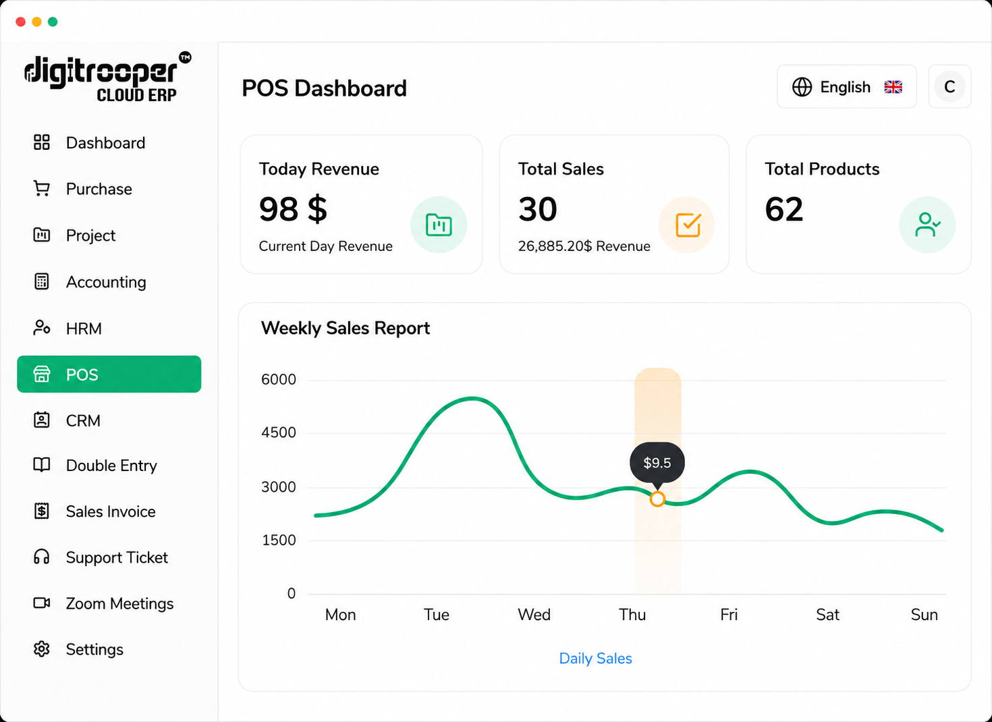This screenshot has height=722, width=992.
Task: Click the HRM person icon
Action: coord(42,328)
